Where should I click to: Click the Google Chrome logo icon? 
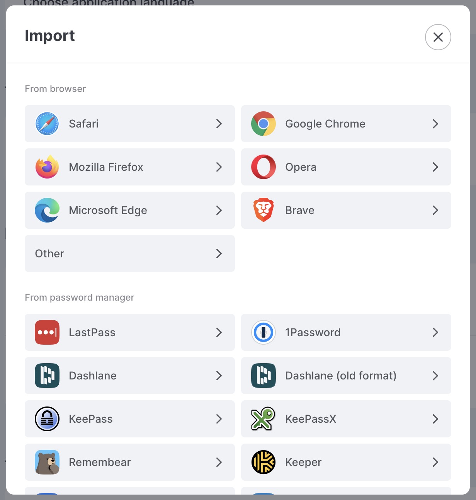[263, 124]
